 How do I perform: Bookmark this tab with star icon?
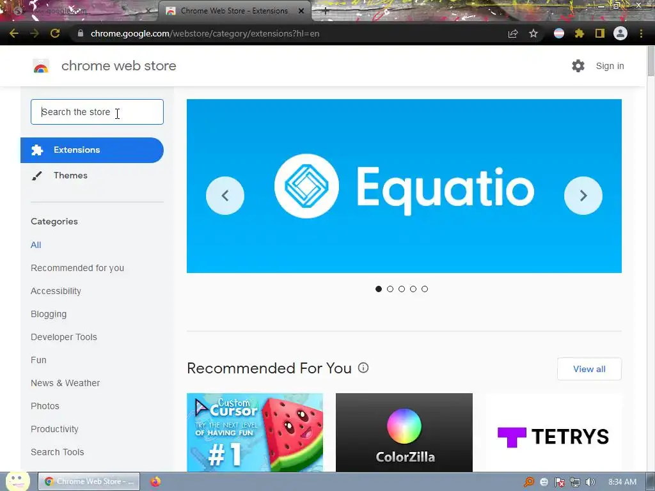pyautogui.click(x=533, y=33)
